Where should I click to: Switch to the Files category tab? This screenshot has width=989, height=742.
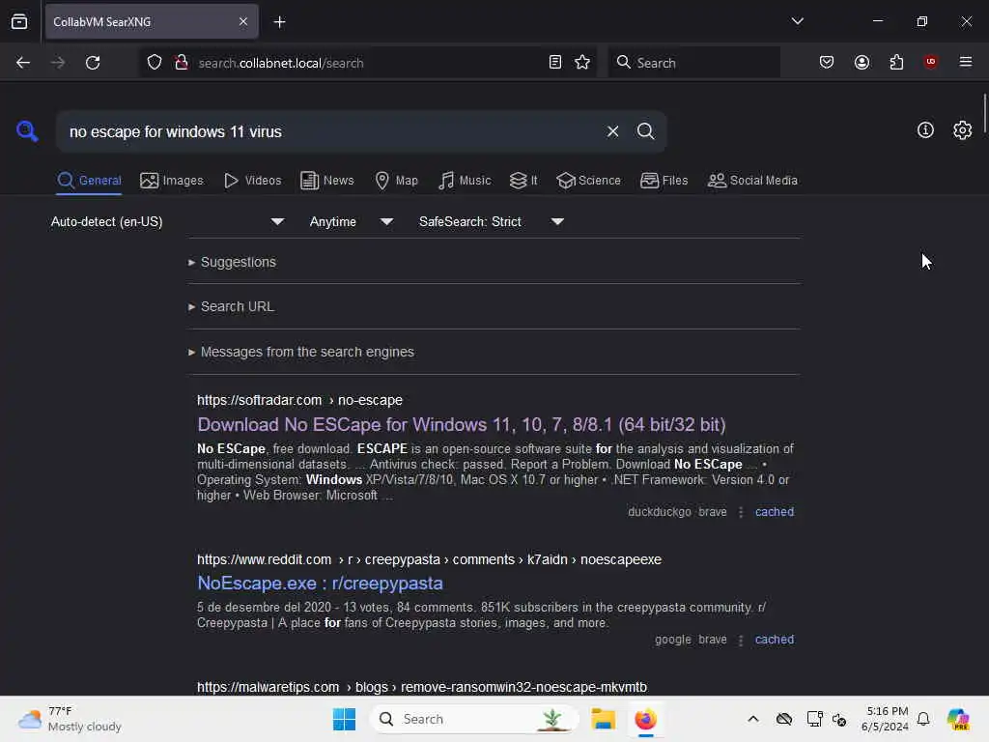[664, 181]
